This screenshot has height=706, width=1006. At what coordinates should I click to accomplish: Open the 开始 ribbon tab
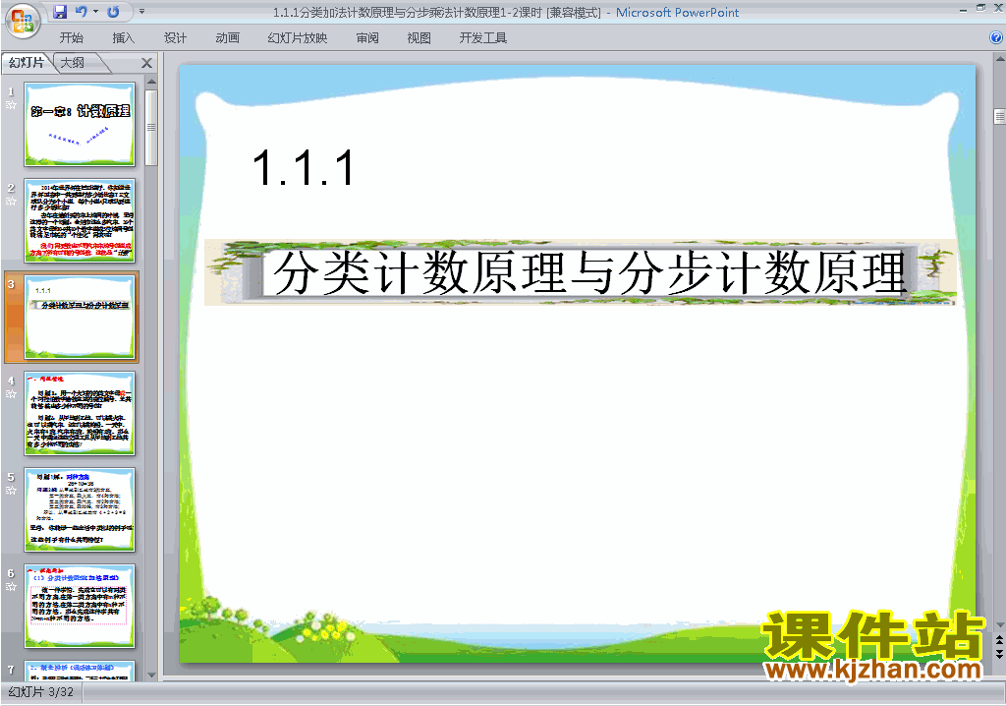[71, 38]
